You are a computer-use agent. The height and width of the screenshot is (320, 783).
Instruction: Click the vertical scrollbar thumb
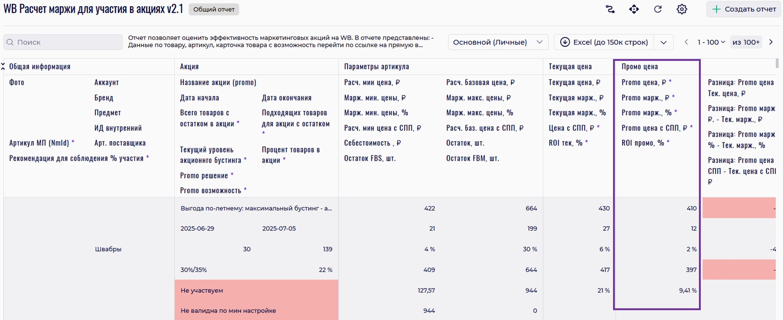tap(777, 63)
